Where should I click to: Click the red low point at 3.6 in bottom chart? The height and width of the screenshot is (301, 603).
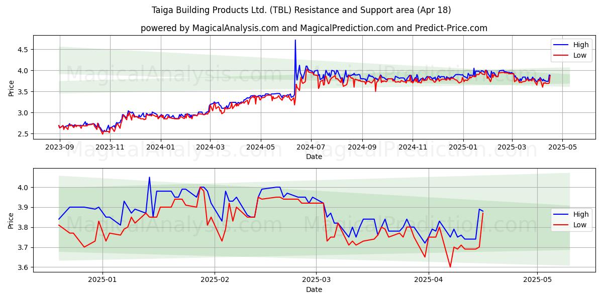click(450, 267)
